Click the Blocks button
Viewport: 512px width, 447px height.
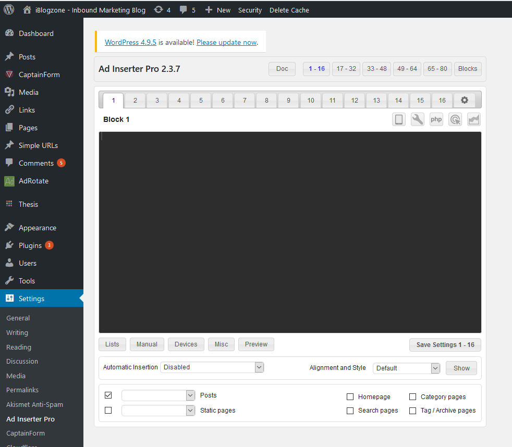[468, 69]
